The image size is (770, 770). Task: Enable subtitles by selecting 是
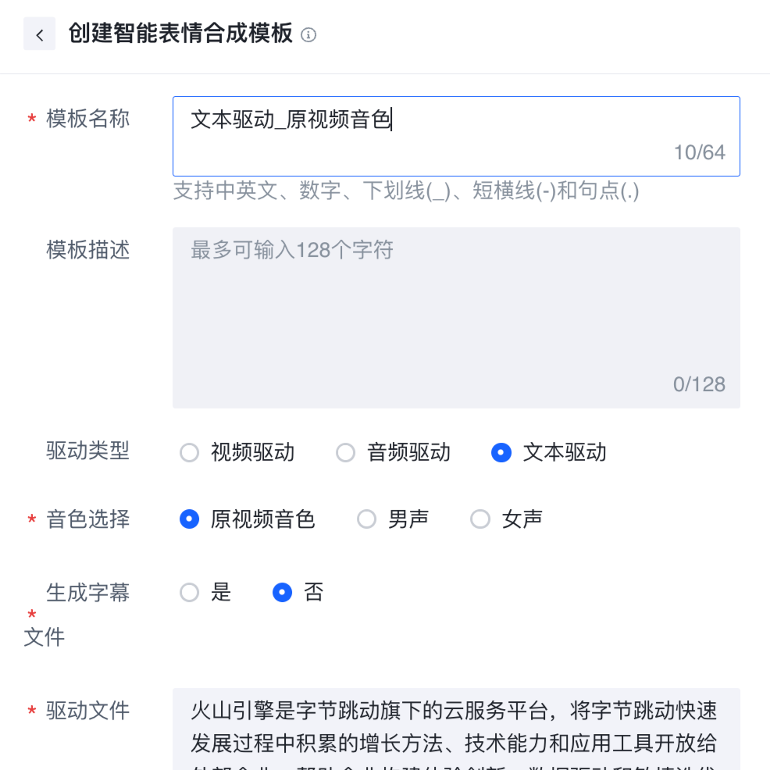click(190, 593)
